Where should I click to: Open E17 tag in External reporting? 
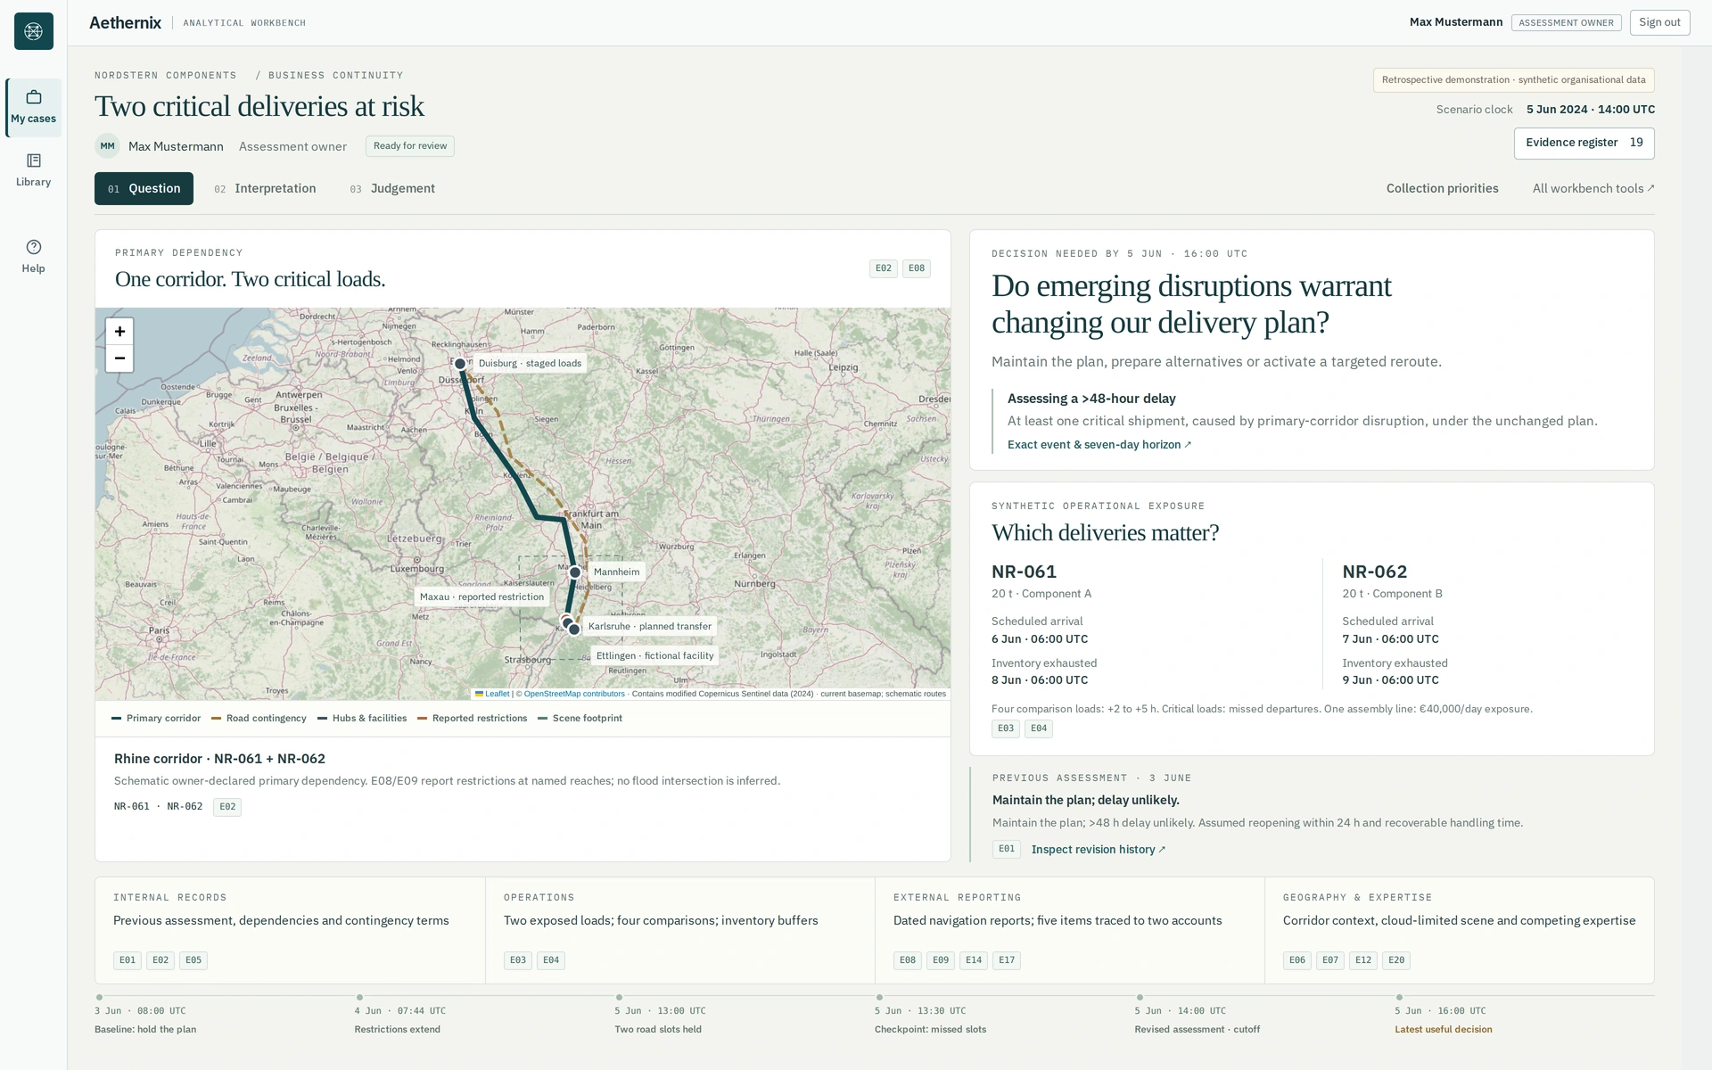[x=1007, y=960]
